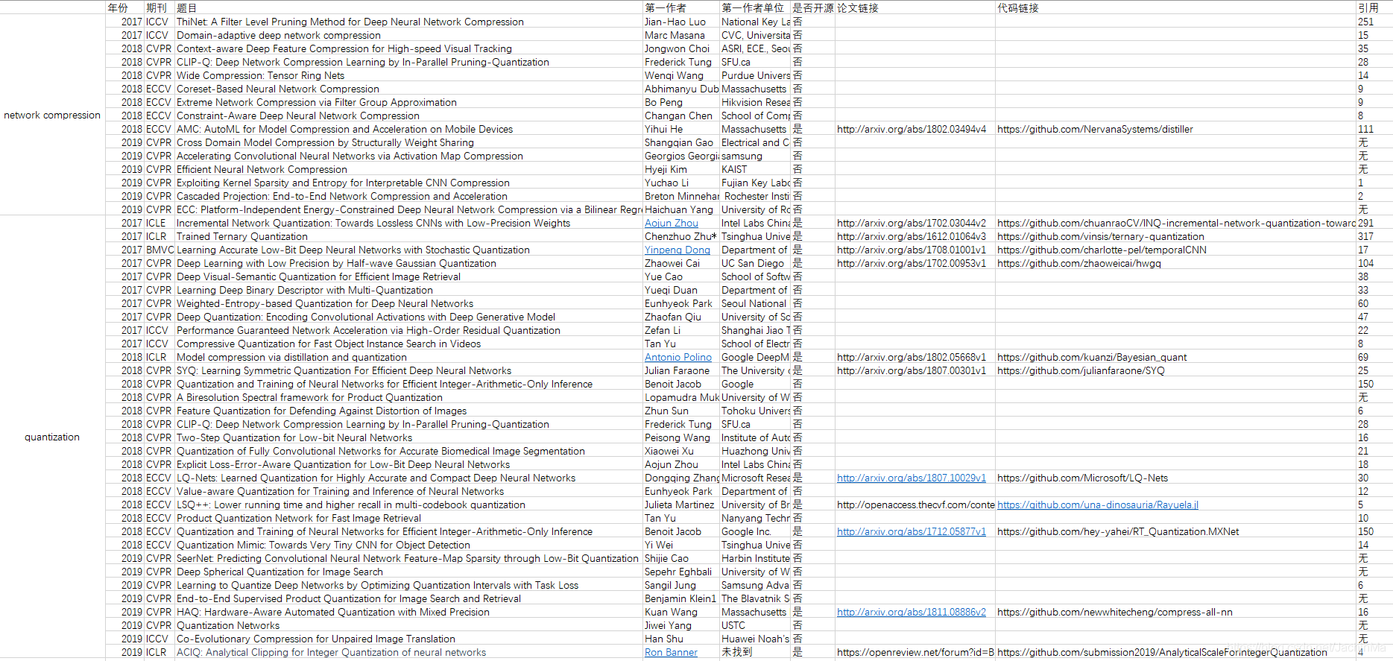Open arxiv link 1807.10029v1
This screenshot has height=661, width=1393.
point(912,478)
